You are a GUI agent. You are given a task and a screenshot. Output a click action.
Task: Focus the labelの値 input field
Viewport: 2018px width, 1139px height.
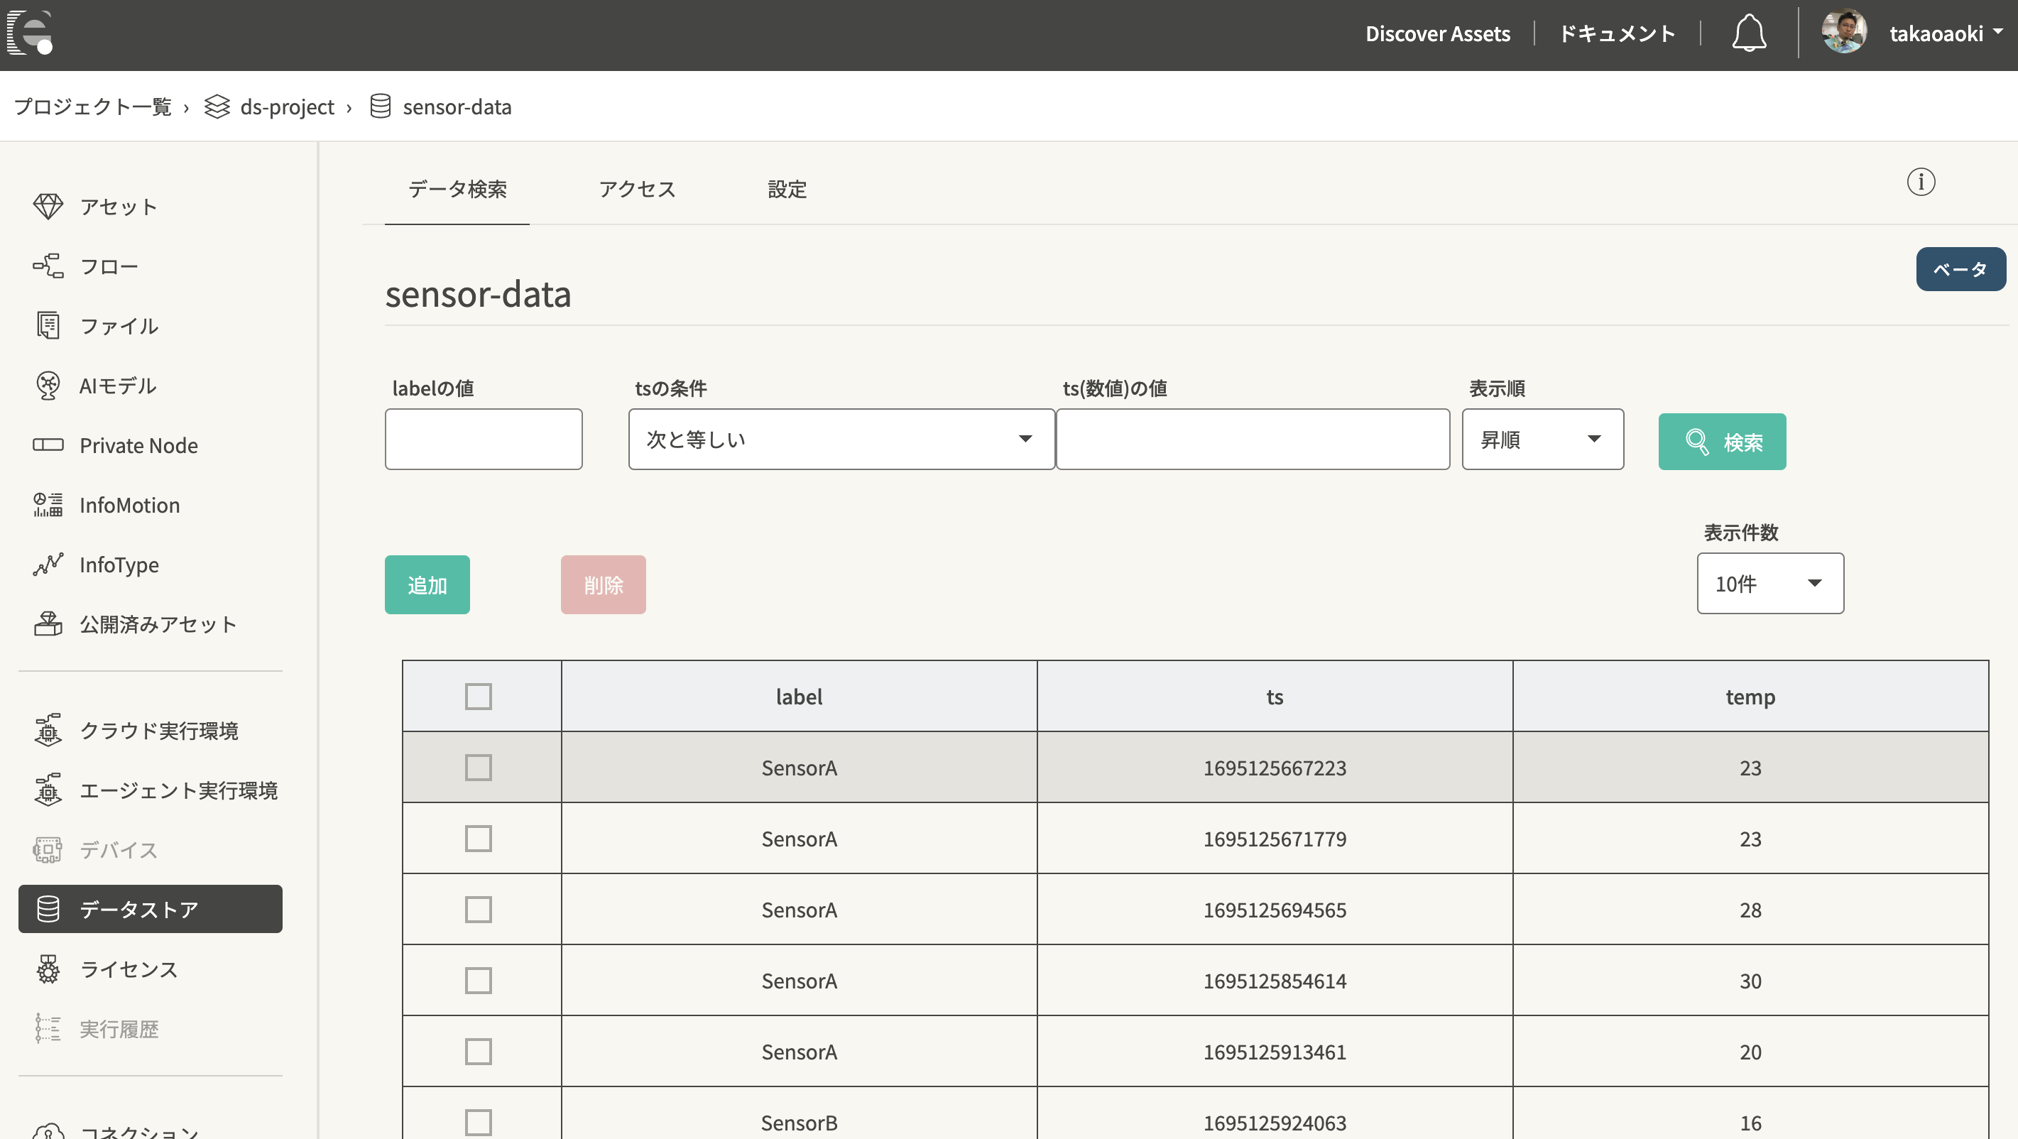484,440
